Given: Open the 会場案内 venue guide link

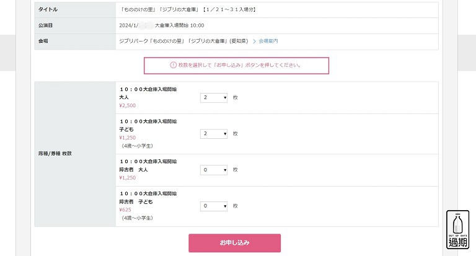Looking at the screenshot, I should (x=268, y=41).
